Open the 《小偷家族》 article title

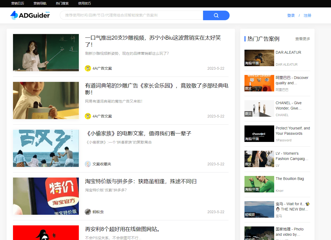(138, 133)
